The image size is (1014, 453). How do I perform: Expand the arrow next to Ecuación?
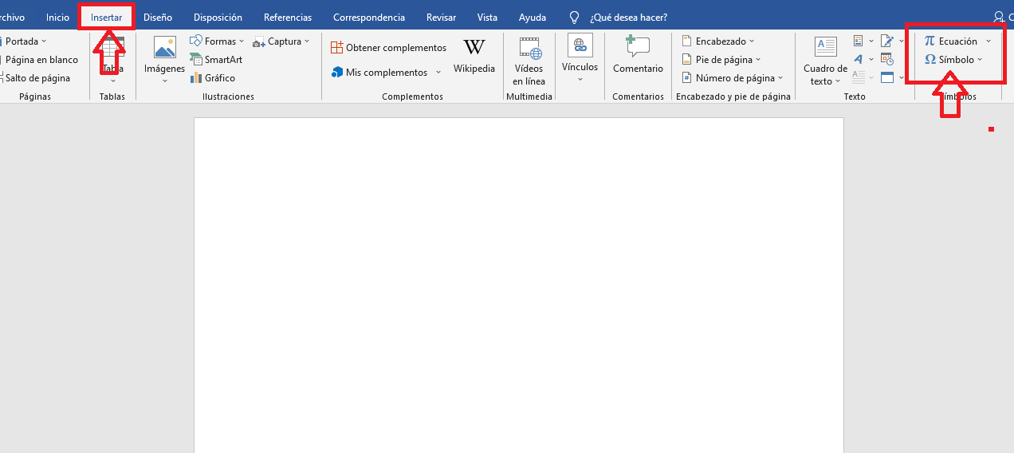point(988,41)
